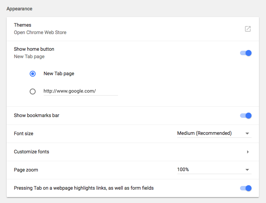Disable the Show bookmarks bar switch
The height and width of the screenshot is (203, 266).
tap(246, 116)
